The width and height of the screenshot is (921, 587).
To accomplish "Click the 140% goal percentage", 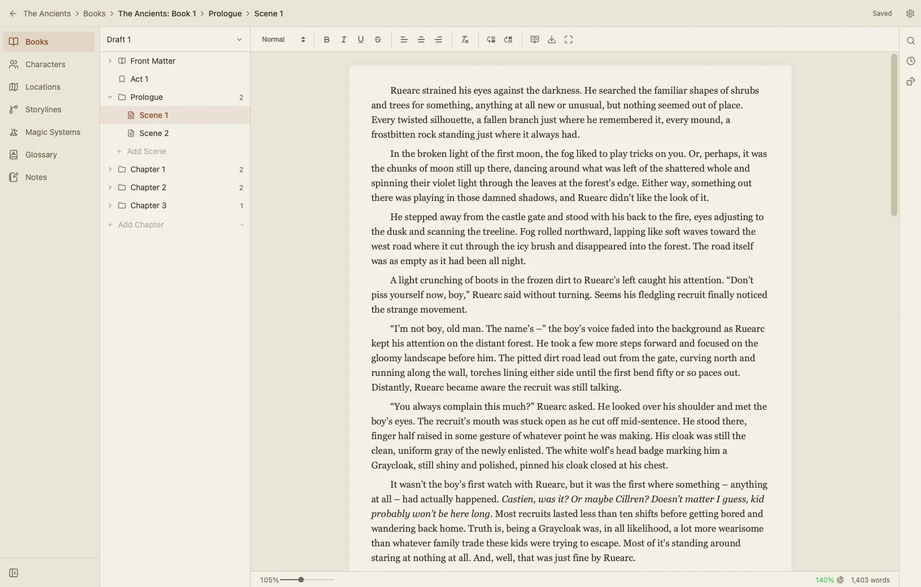I will (824, 580).
